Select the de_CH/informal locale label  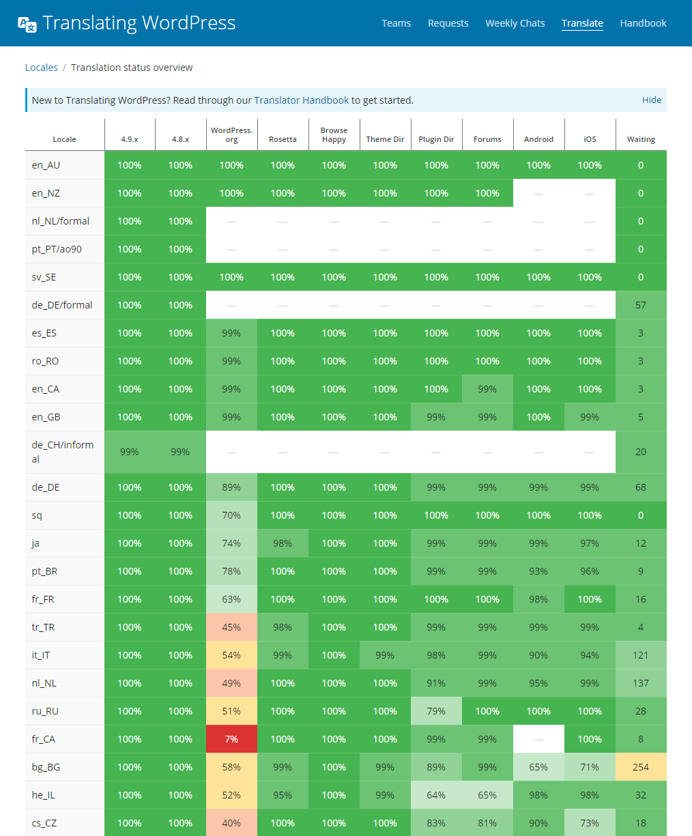[63, 452]
